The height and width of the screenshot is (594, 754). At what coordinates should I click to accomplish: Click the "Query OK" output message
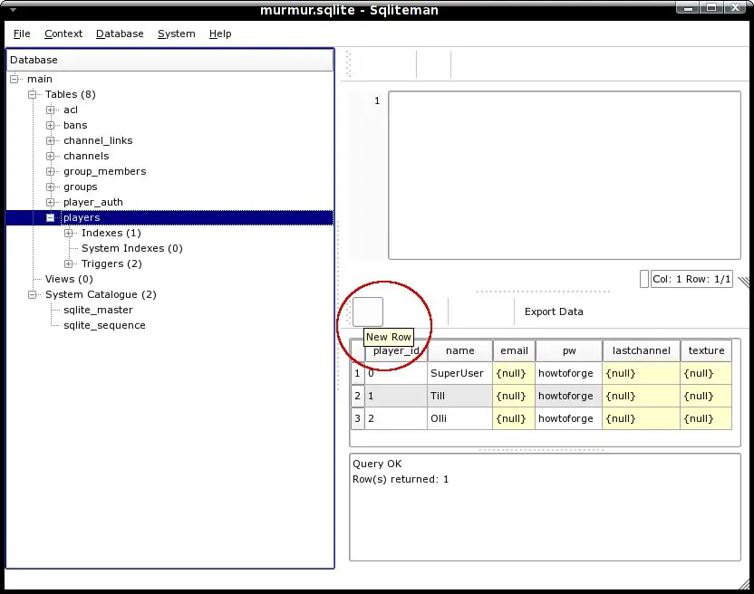377,464
